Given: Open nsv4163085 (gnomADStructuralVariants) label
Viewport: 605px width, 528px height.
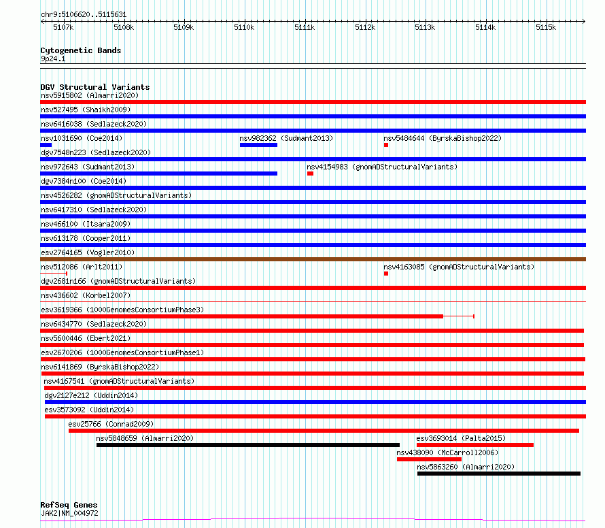Looking at the screenshot, I should coord(459,267).
